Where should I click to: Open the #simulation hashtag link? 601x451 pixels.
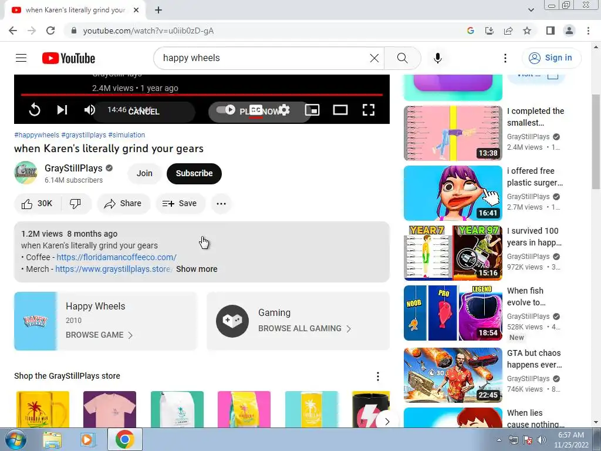point(127,135)
